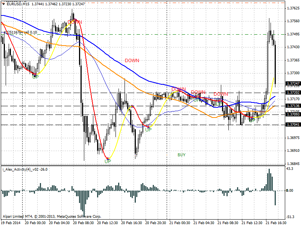Click the DOWN label at the highest red peak
301x226 pixels.
point(75,22)
